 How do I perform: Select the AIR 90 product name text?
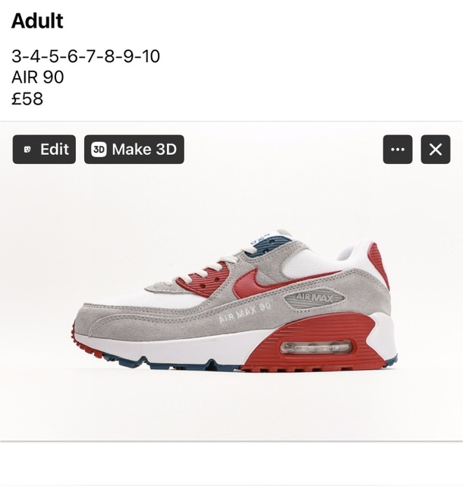pyautogui.click(x=37, y=77)
